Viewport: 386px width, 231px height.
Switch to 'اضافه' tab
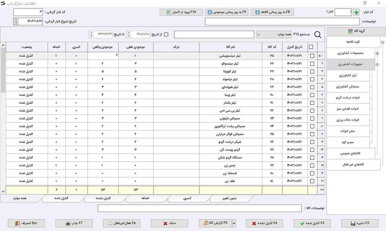(x=145, y=198)
